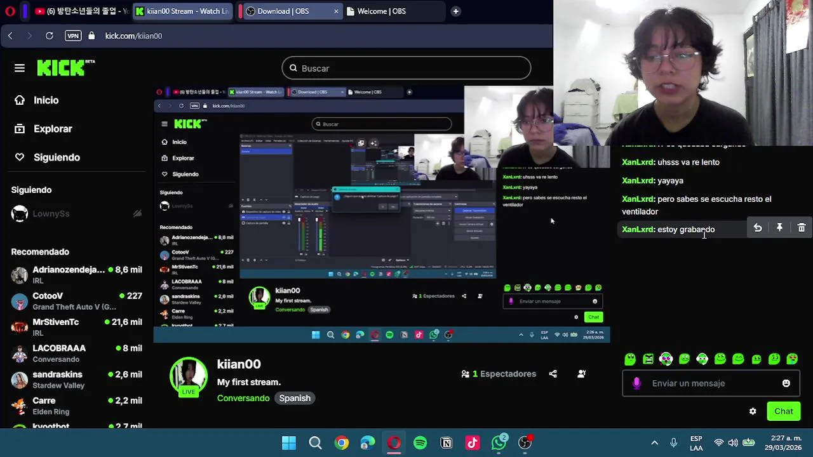Click the kiian00 live avatar
Screen dimensions: 813x457
pyautogui.click(x=188, y=377)
